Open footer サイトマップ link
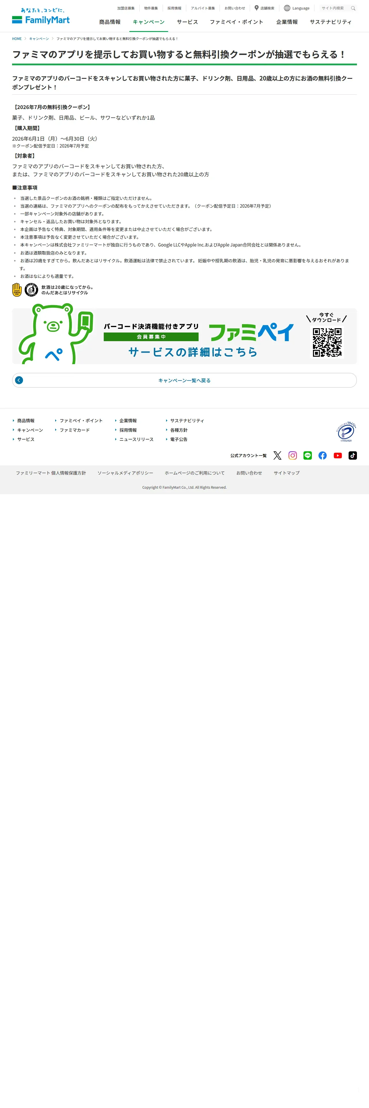Image resolution: width=369 pixels, height=1108 pixels. click(287, 473)
